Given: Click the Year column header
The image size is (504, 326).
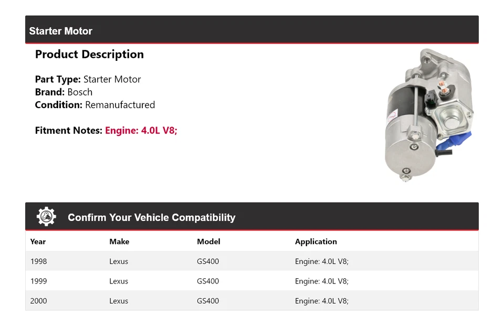Looking at the screenshot, I should [x=38, y=241].
